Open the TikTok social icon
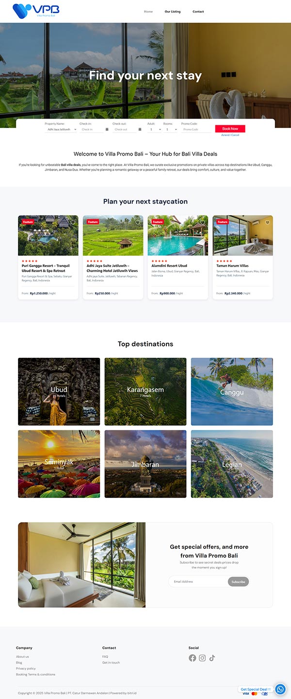The height and width of the screenshot is (699, 291). click(x=212, y=658)
